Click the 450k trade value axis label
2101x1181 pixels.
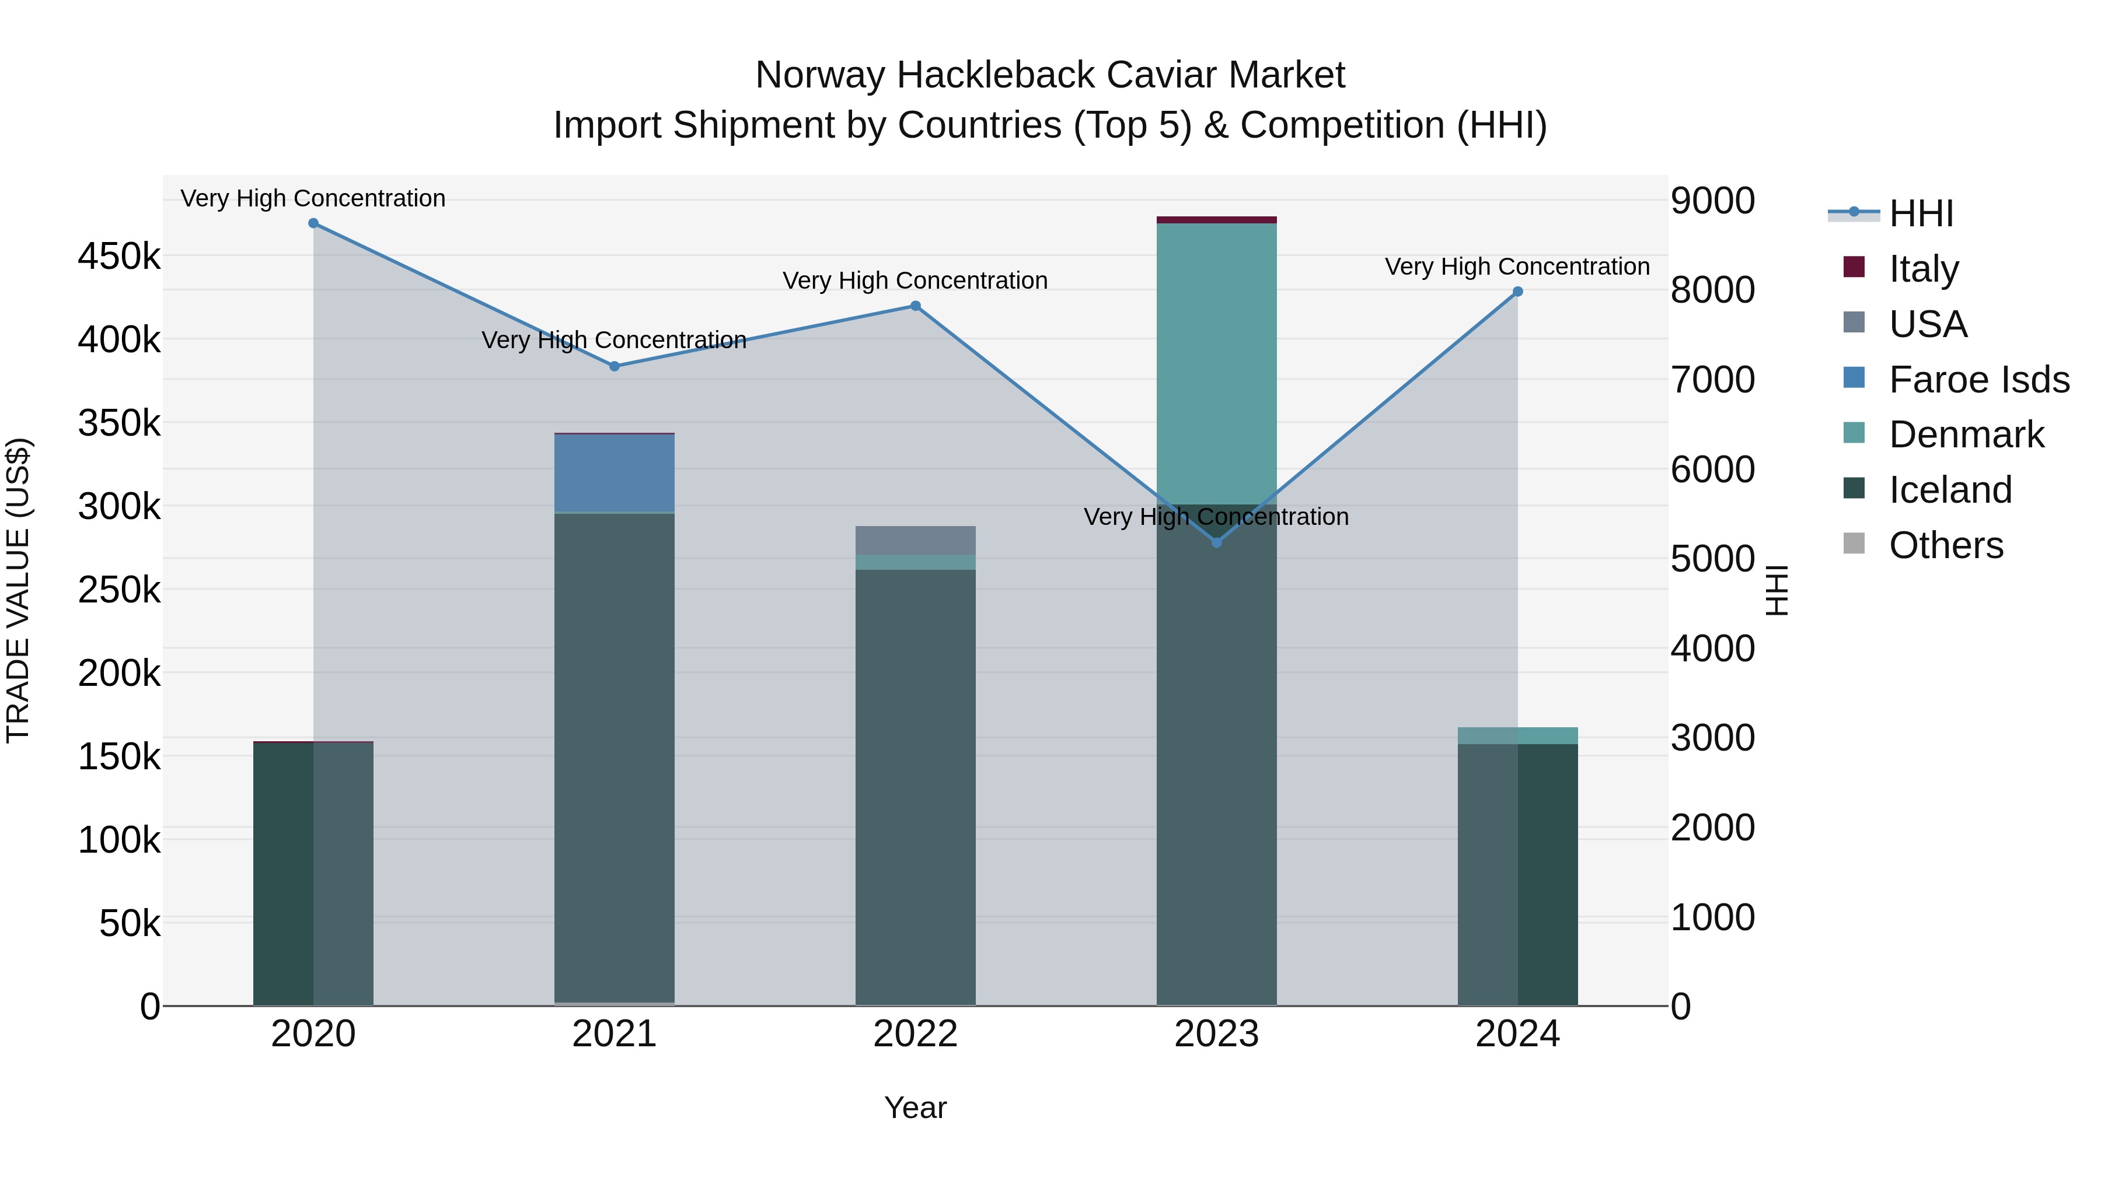click(x=119, y=257)
